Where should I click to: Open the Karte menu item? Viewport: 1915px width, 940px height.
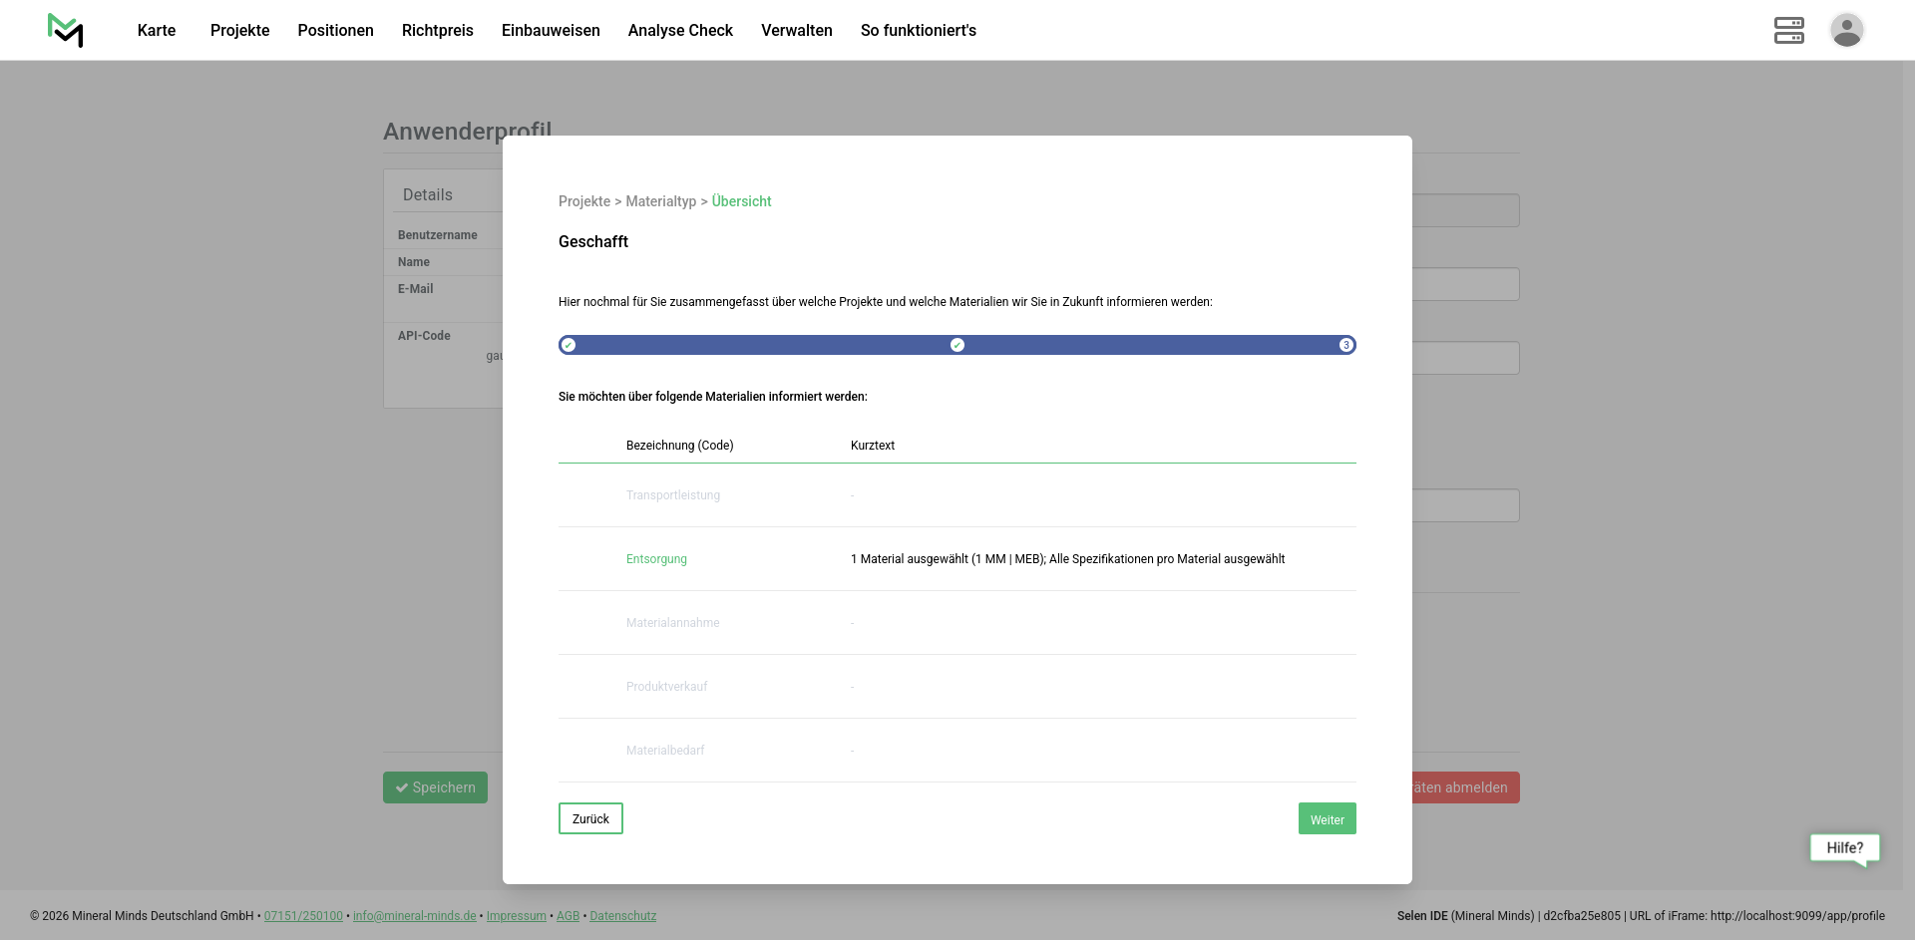tap(157, 30)
